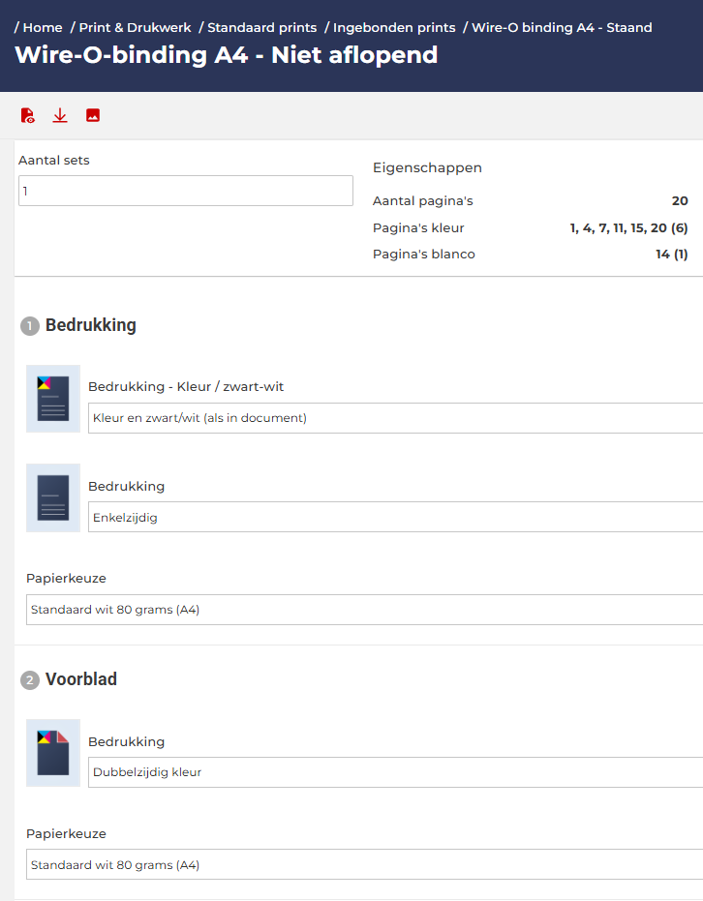The height and width of the screenshot is (901, 703).
Task: Select Wire-O binding A4 - Staand breadcrumb
Action: point(562,28)
